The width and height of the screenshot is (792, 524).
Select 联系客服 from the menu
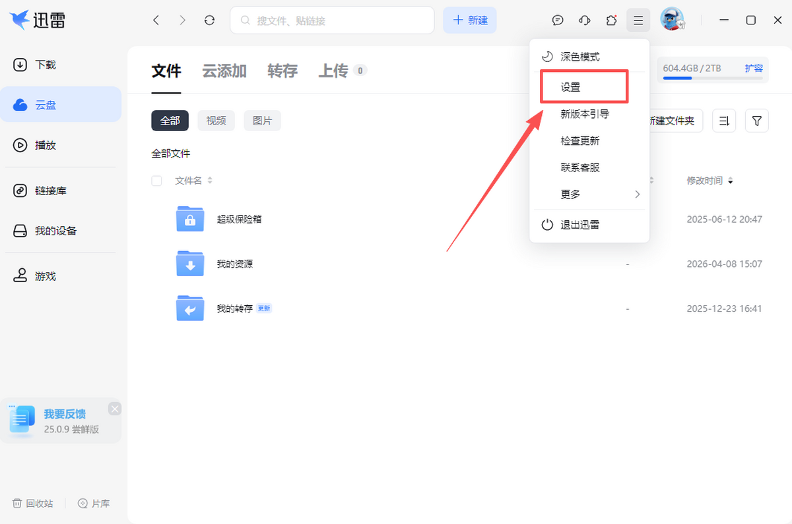click(x=589, y=167)
